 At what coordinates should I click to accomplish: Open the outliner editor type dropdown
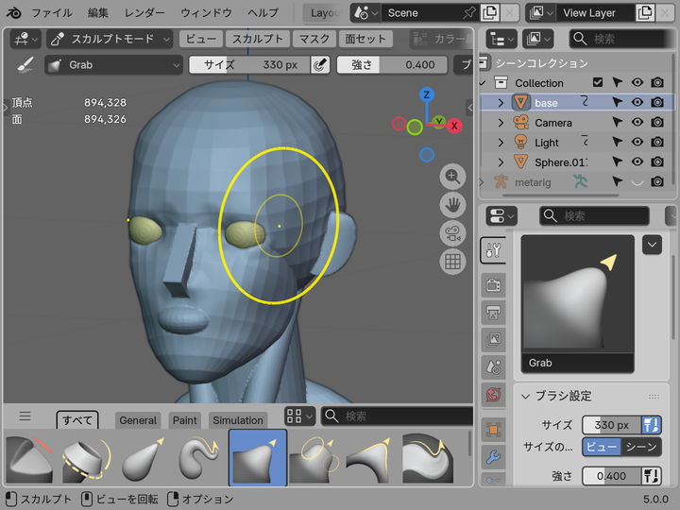(501, 39)
